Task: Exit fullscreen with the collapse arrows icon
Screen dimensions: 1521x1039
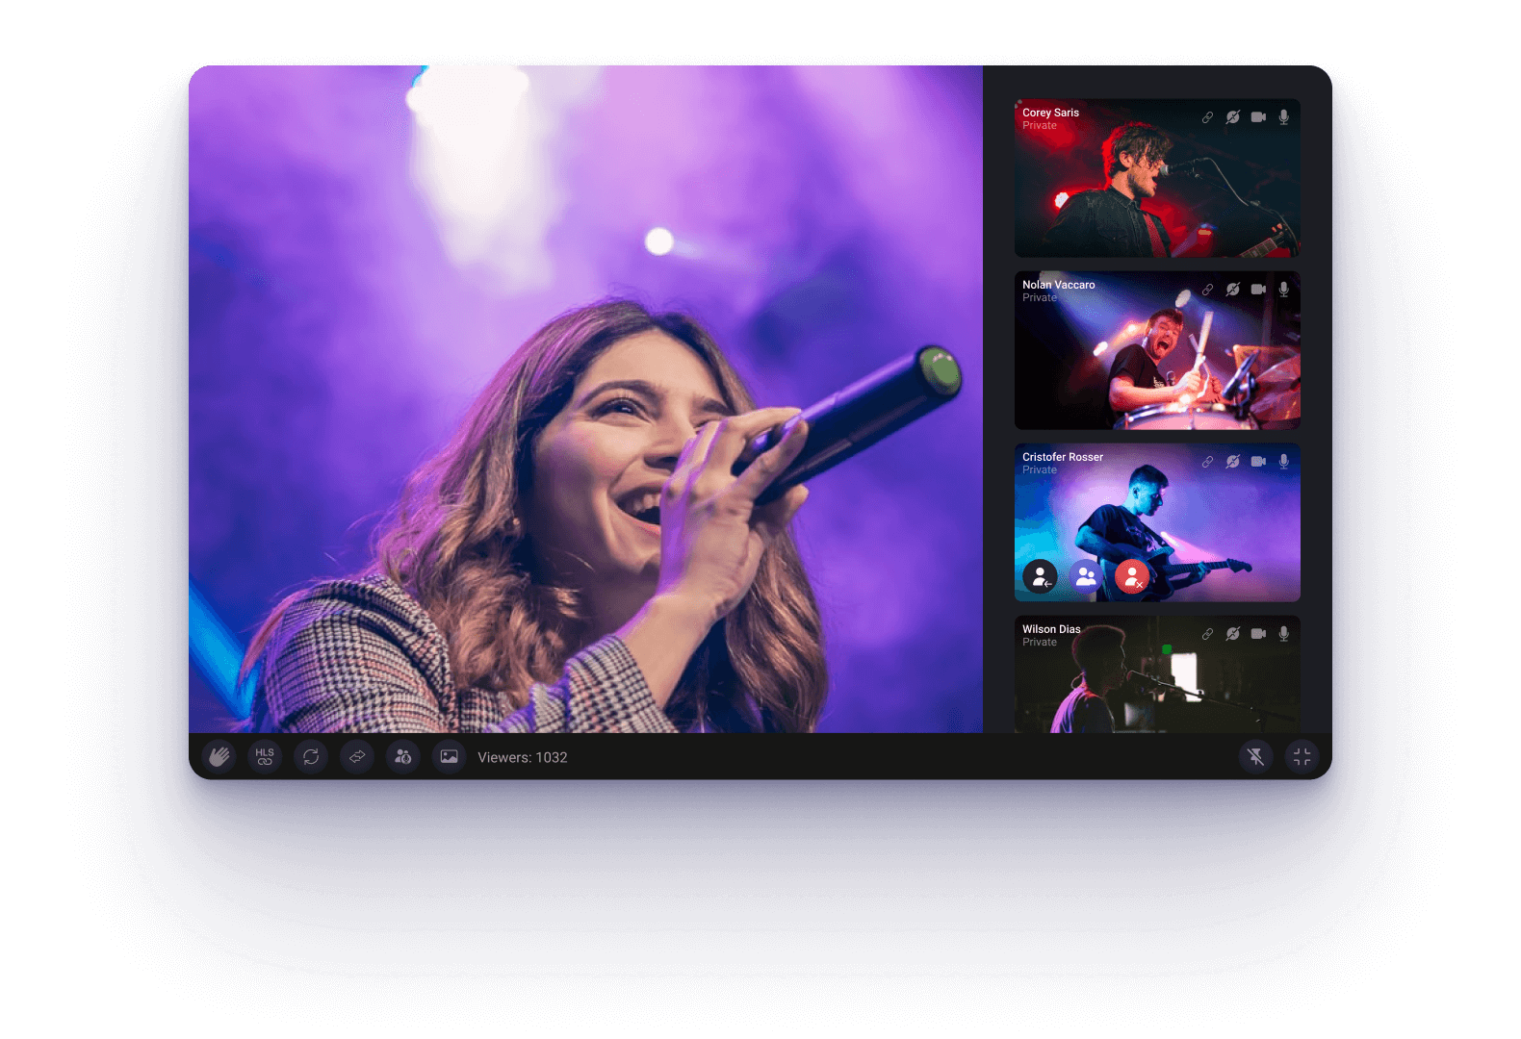Action: (x=1302, y=757)
